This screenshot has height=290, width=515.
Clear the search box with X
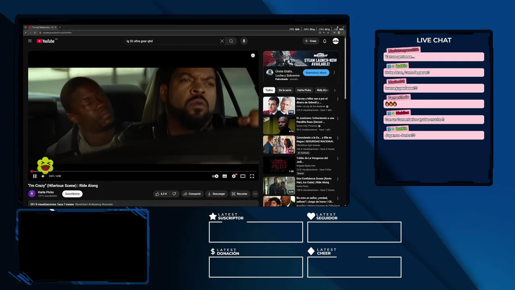(222, 41)
